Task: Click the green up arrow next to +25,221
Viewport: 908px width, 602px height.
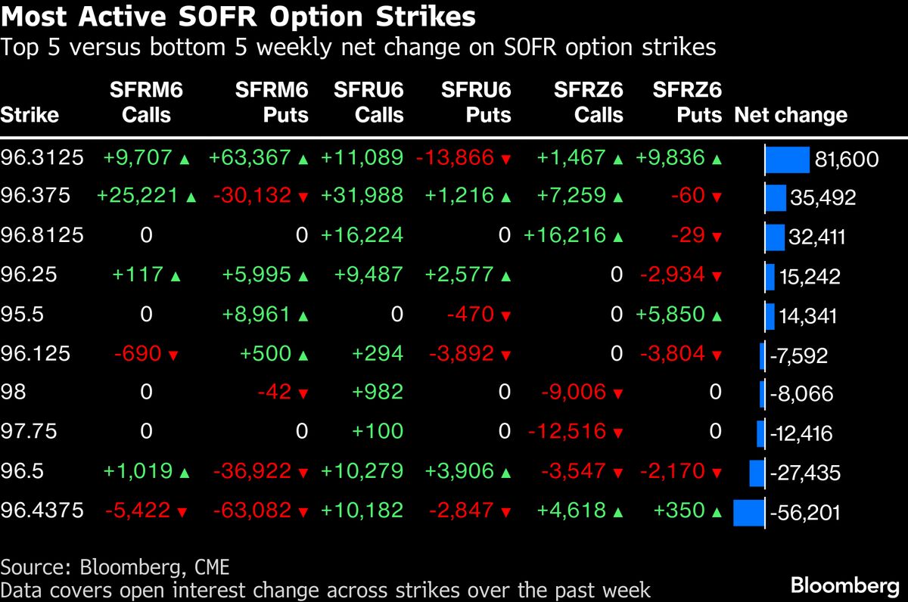Action: (x=191, y=198)
